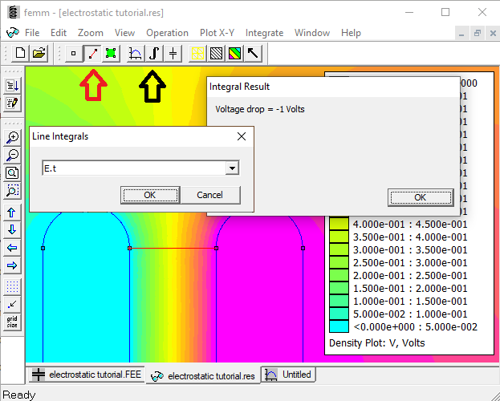Screen dimensions: 500x401
Task: Click the grid size button
Action: 12,322
